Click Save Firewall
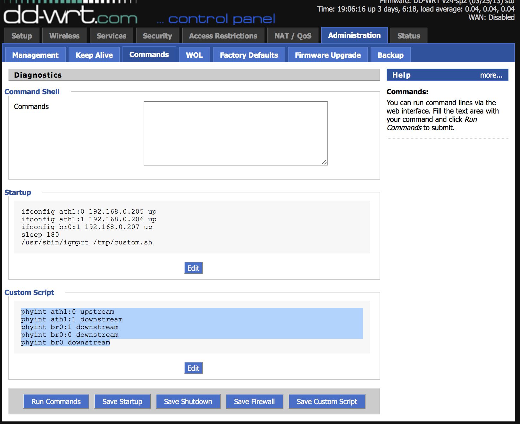 tap(254, 401)
